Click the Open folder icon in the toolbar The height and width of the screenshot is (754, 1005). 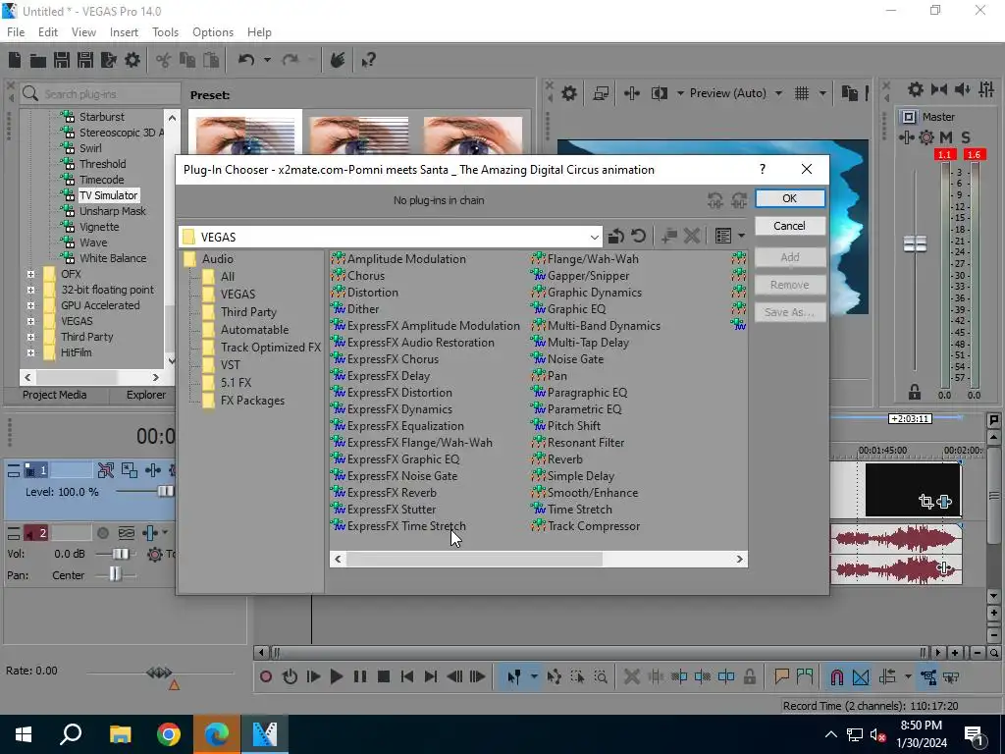(38, 60)
